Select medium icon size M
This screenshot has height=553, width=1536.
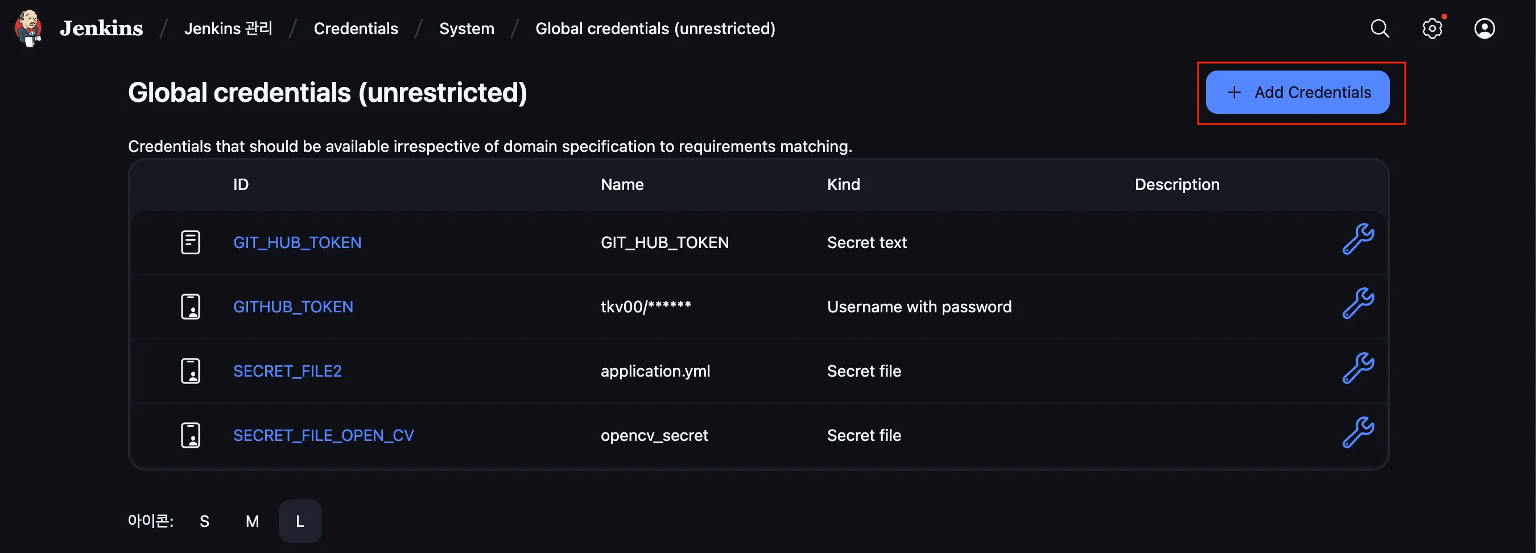(252, 521)
